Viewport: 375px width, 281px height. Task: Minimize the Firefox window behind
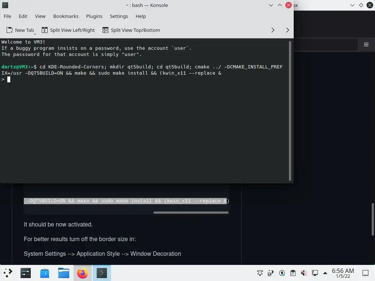pos(352,5)
